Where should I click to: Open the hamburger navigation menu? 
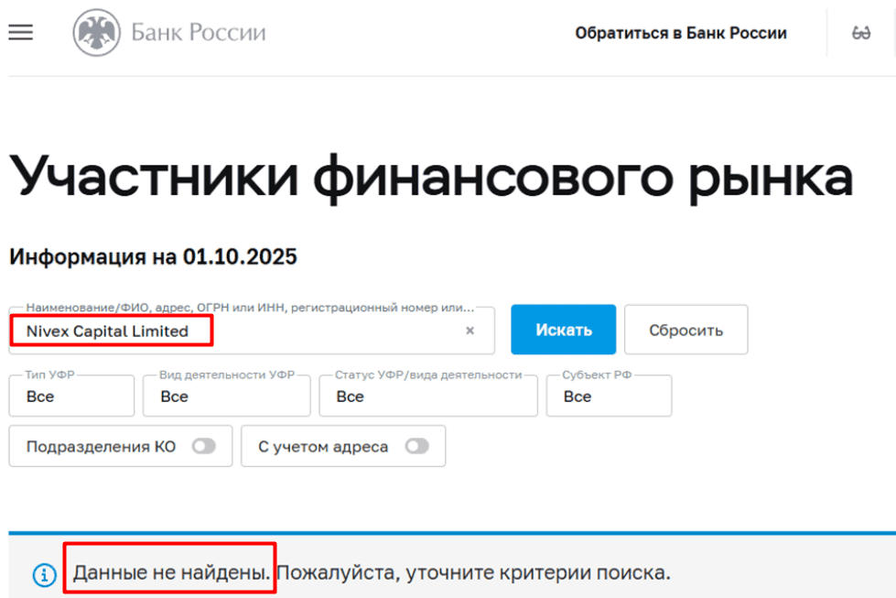[x=20, y=32]
